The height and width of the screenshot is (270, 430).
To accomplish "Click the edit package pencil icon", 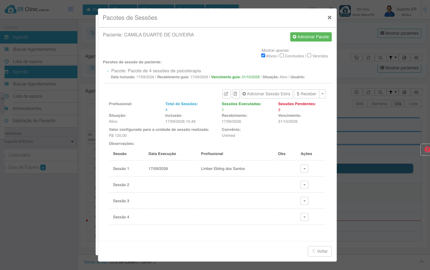I will (x=226, y=94).
